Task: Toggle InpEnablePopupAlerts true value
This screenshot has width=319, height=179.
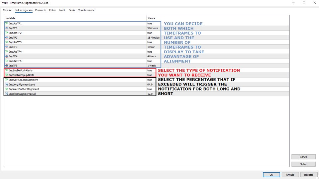Action: 150,75
